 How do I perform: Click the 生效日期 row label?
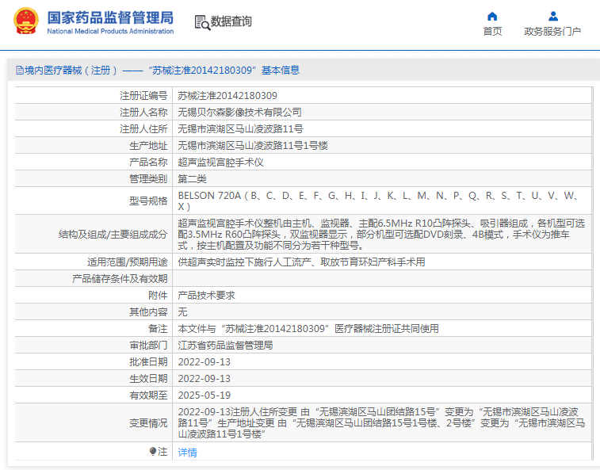[148, 379]
